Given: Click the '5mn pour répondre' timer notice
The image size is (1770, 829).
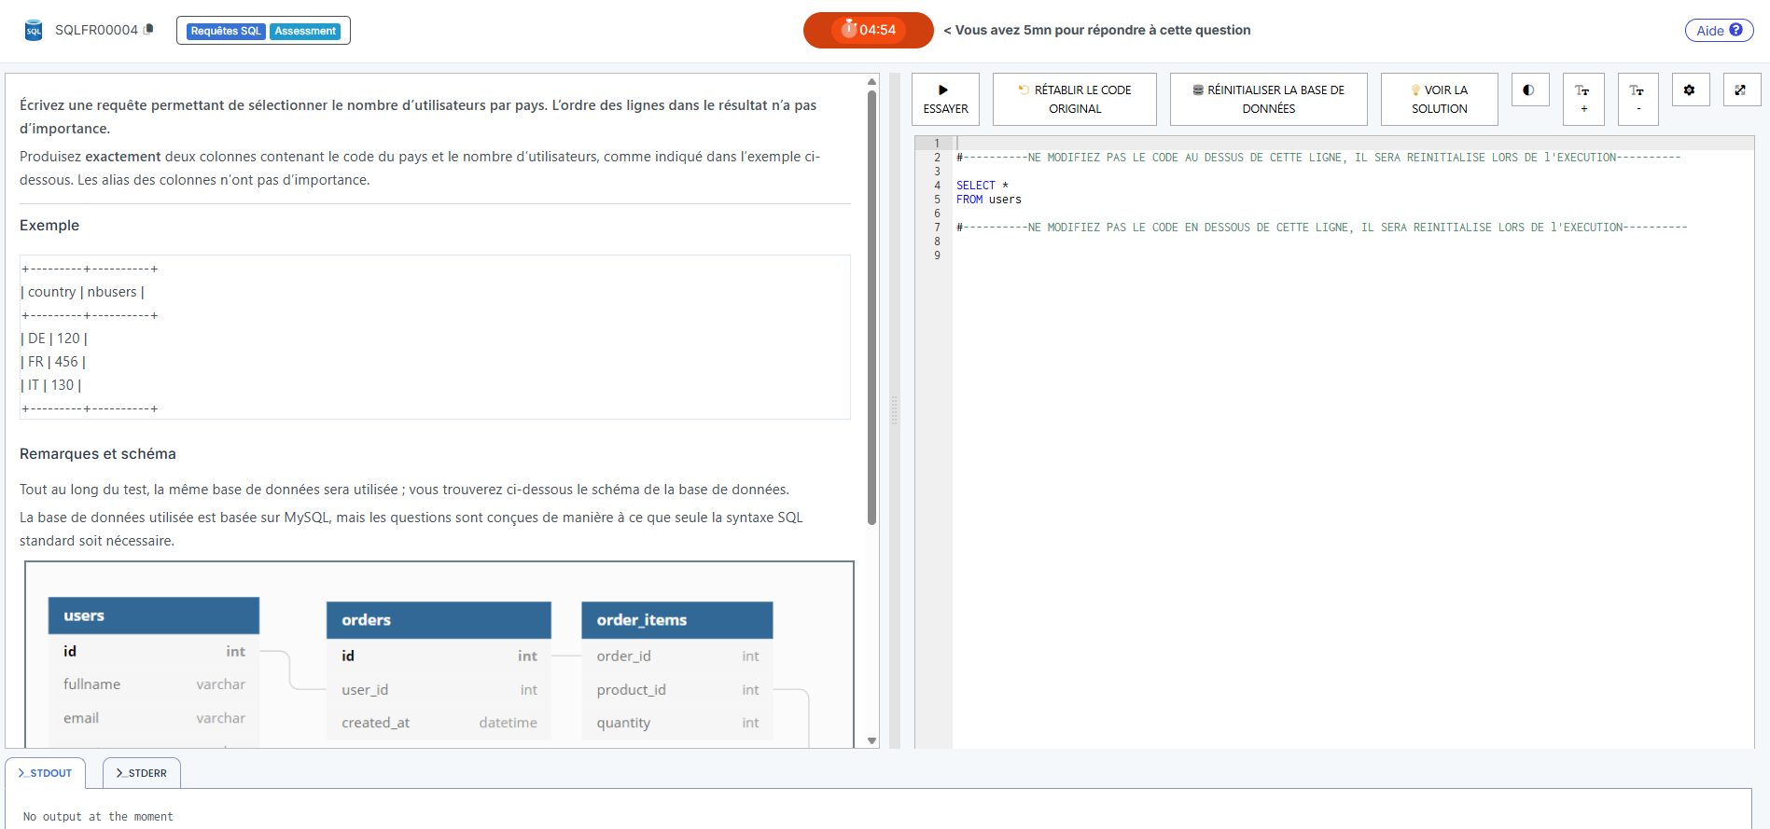Looking at the screenshot, I should [x=1097, y=30].
